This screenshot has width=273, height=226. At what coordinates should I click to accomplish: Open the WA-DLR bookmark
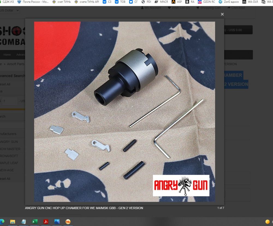(250, 2)
